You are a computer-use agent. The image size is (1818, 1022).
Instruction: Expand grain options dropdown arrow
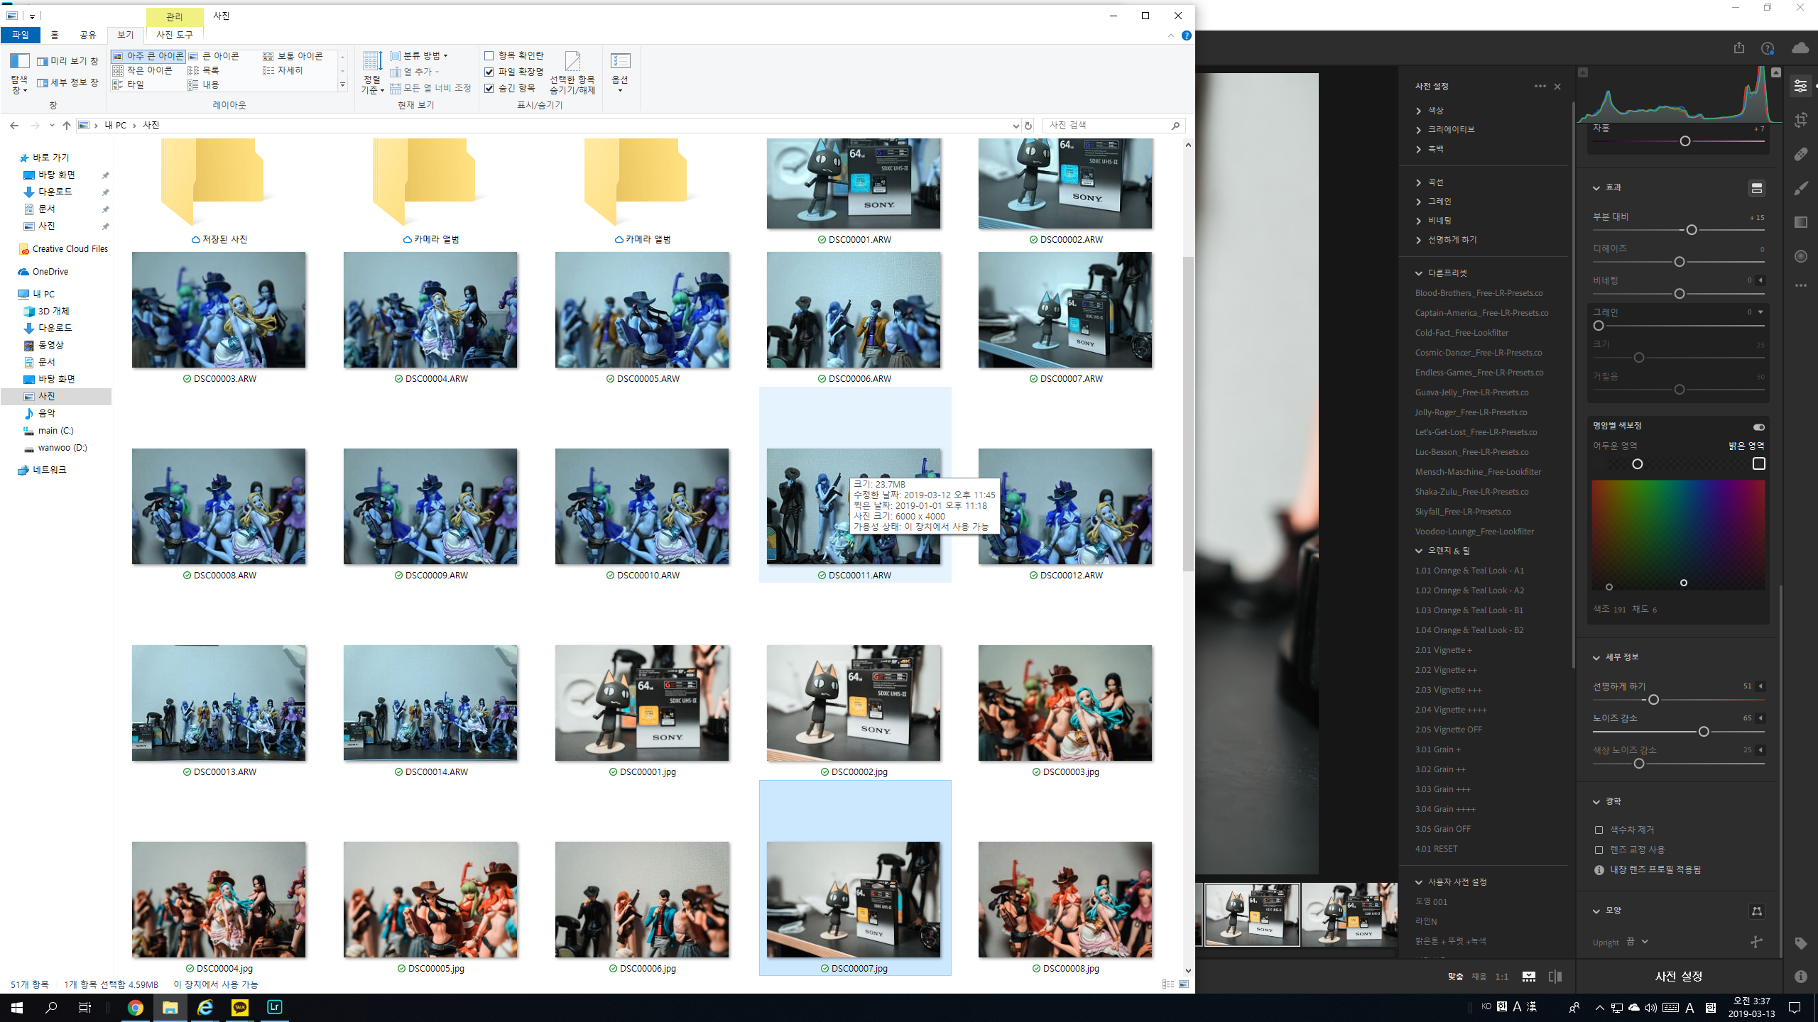click(1760, 312)
